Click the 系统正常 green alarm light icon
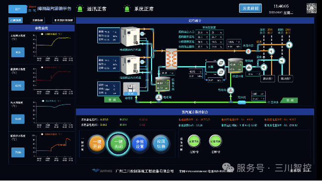Viewport: 322px width, 181px height. 127,8
